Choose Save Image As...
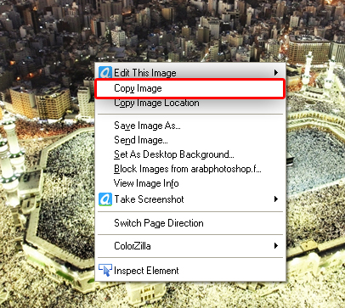The width and height of the screenshot is (345, 308). 189,126
